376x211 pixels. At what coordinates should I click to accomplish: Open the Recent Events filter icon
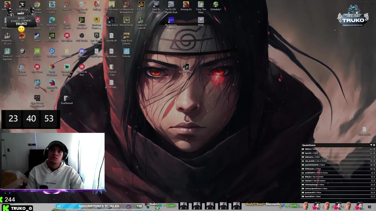coord(371,145)
